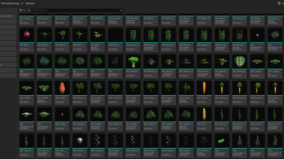Select the SM_Carrot_C asset
The width and height of the screenshot is (284, 159).
257,93
